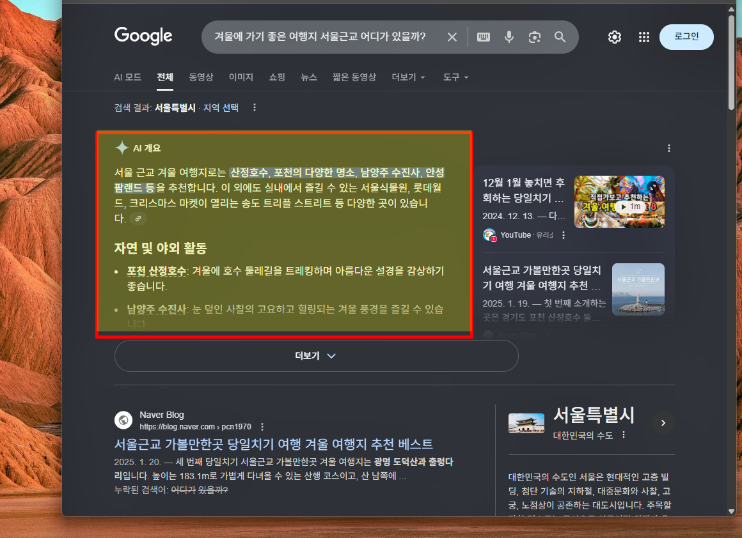This screenshot has width=742, height=538.
Task: Open the 남양주 수진사 link
Action: [x=157, y=309]
